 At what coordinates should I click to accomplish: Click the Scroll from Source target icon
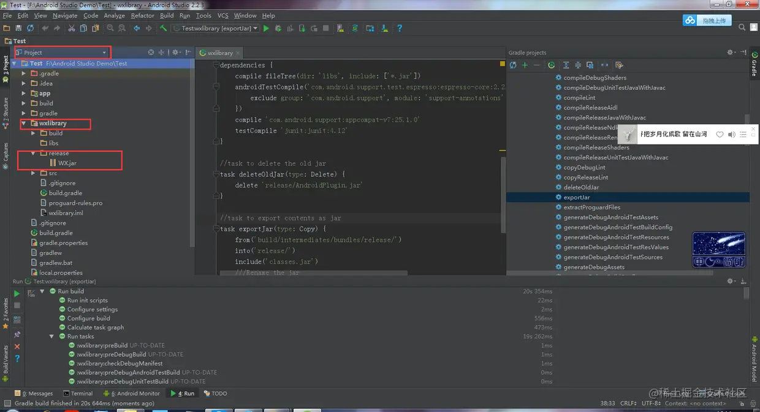[x=151, y=53]
